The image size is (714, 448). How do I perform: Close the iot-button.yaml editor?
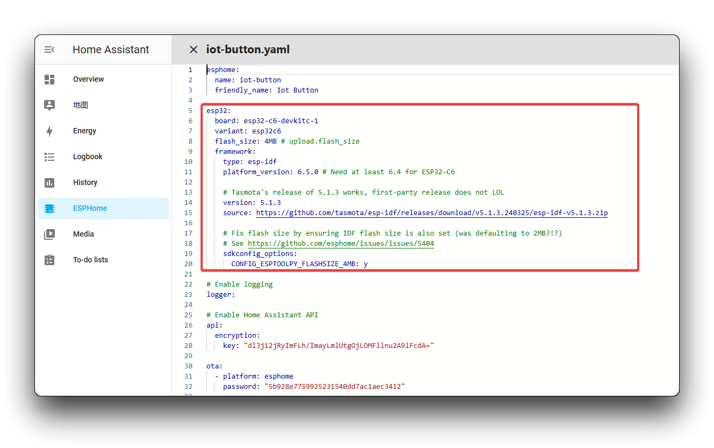coord(194,49)
